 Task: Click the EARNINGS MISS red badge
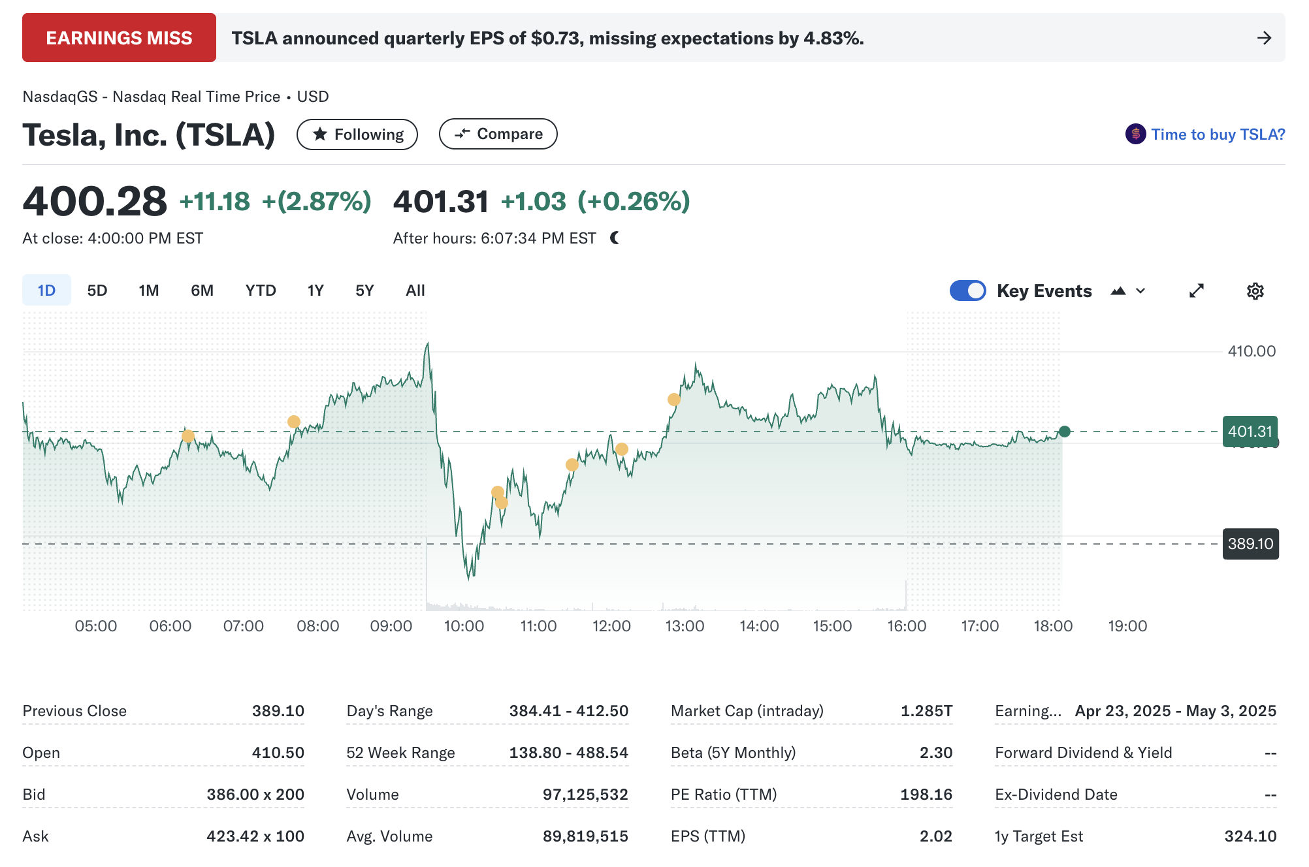(x=119, y=38)
